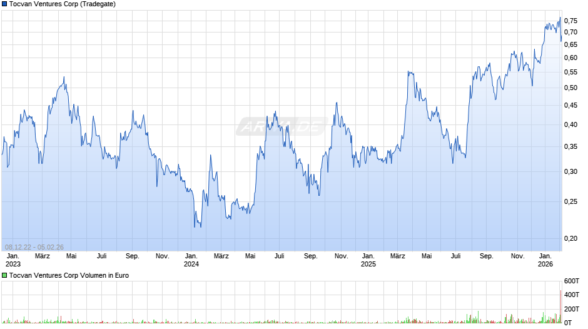
Task: Click the 2024 year label on time axis
Action: click(191, 264)
